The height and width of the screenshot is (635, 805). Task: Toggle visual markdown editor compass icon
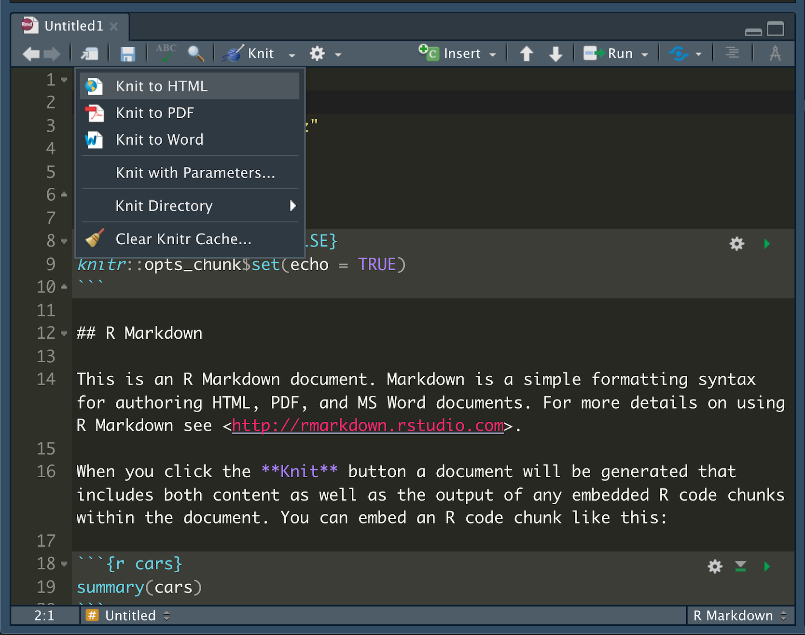(775, 53)
